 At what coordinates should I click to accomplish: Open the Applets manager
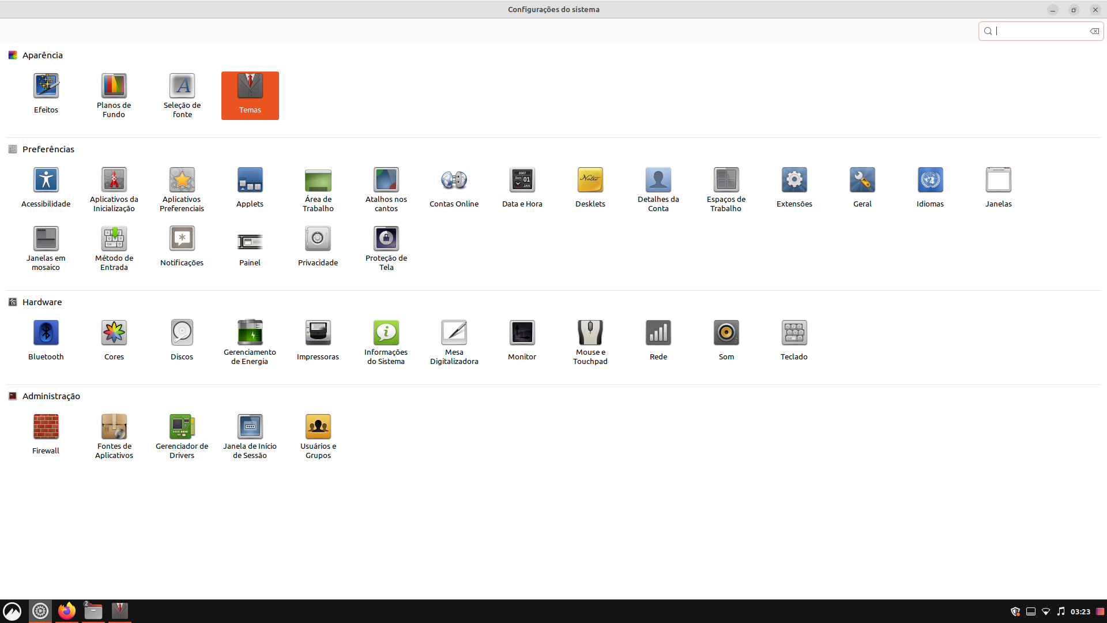[250, 186]
